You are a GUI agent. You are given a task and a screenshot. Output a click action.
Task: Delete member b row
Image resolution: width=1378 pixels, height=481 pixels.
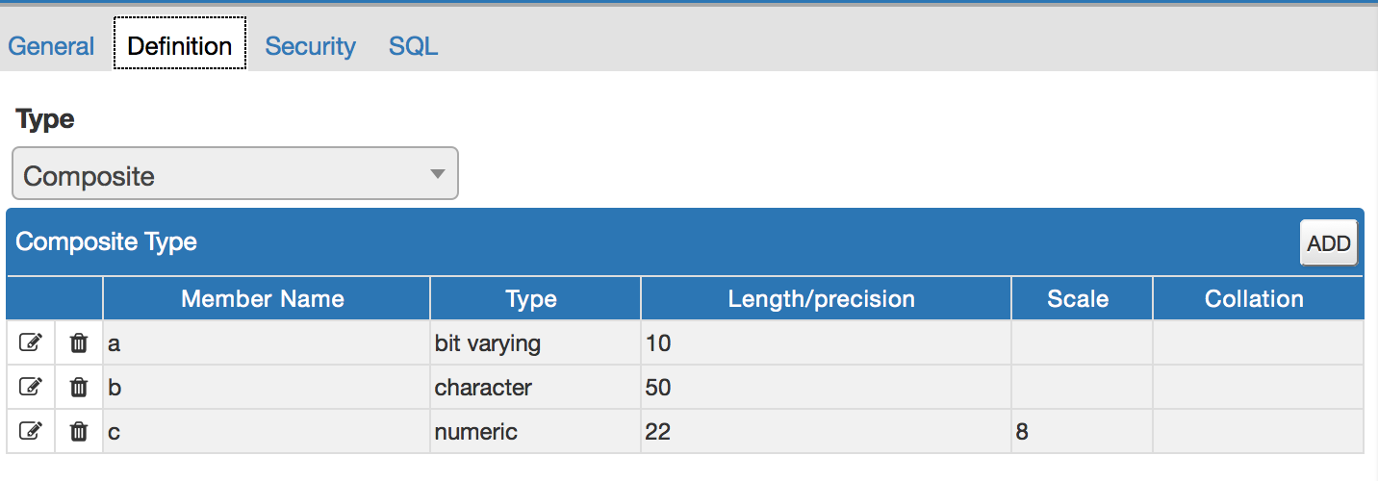(79, 387)
